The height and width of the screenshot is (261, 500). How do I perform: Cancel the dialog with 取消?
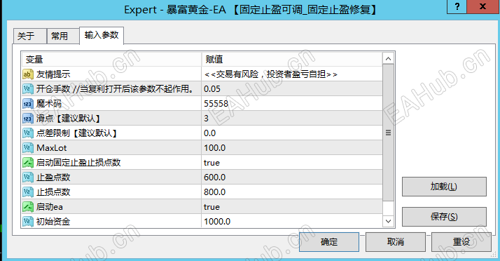(x=396, y=242)
